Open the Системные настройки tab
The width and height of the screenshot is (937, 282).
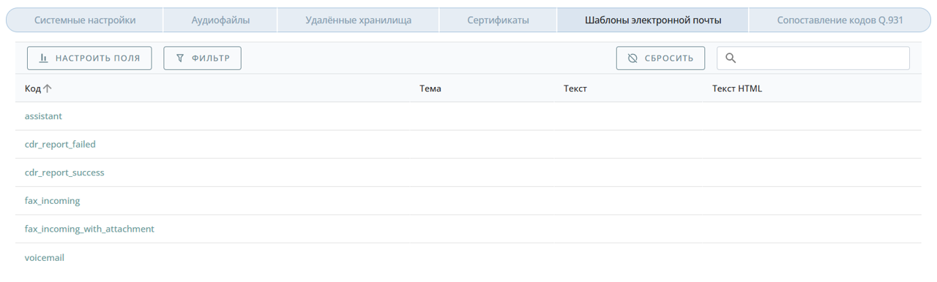pos(85,20)
